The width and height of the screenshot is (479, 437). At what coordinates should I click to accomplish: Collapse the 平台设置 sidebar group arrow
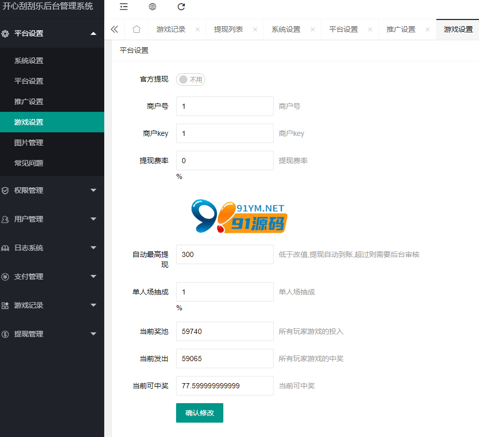pos(93,33)
